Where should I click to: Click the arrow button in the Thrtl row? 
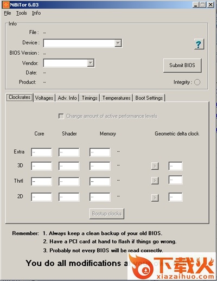pyautogui.click(x=155, y=181)
